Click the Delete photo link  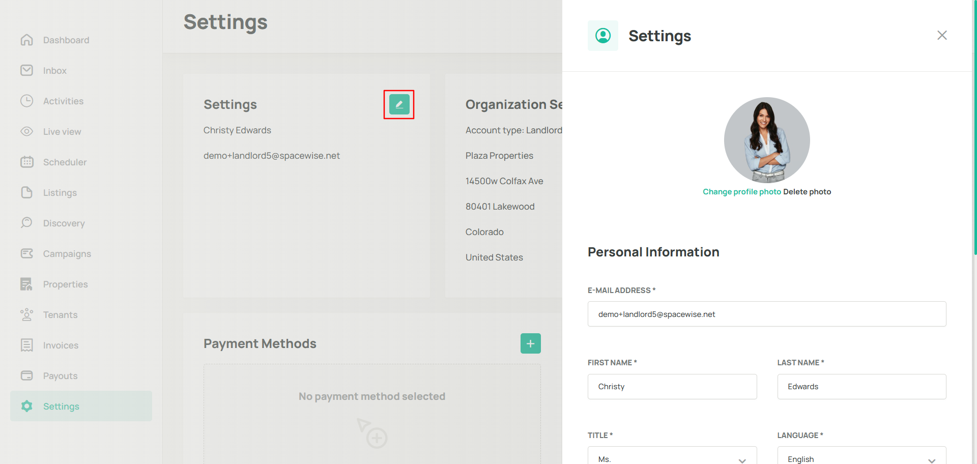[x=807, y=192]
